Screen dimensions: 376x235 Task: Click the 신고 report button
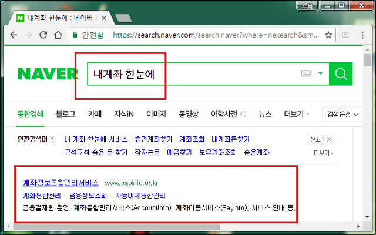pyautogui.click(x=315, y=139)
